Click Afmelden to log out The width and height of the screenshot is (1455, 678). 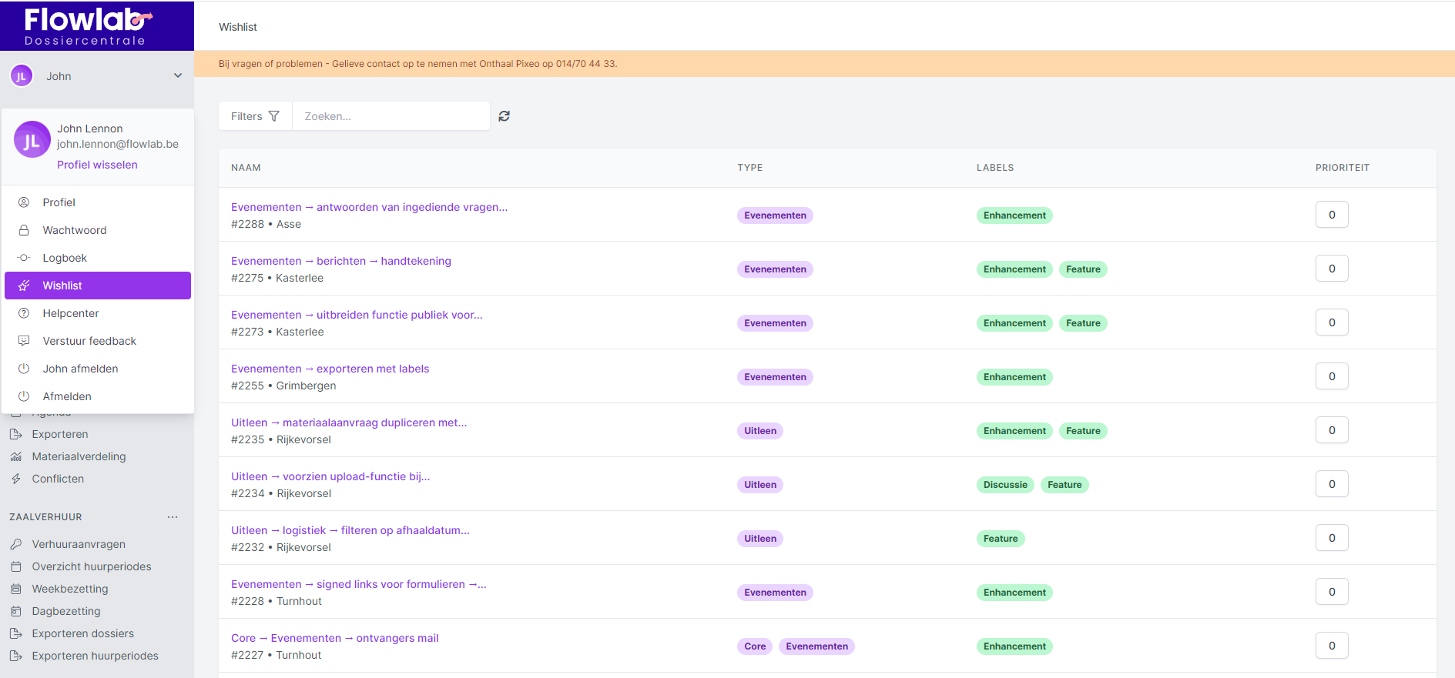pyautogui.click(x=67, y=396)
